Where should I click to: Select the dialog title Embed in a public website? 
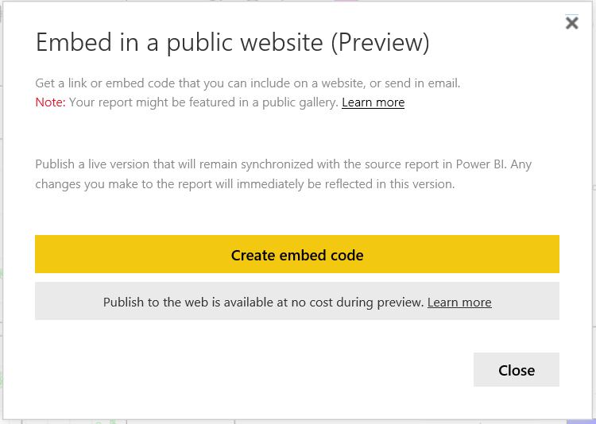click(x=179, y=42)
